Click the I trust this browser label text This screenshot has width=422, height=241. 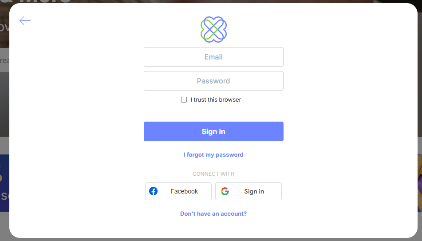(x=216, y=99)
